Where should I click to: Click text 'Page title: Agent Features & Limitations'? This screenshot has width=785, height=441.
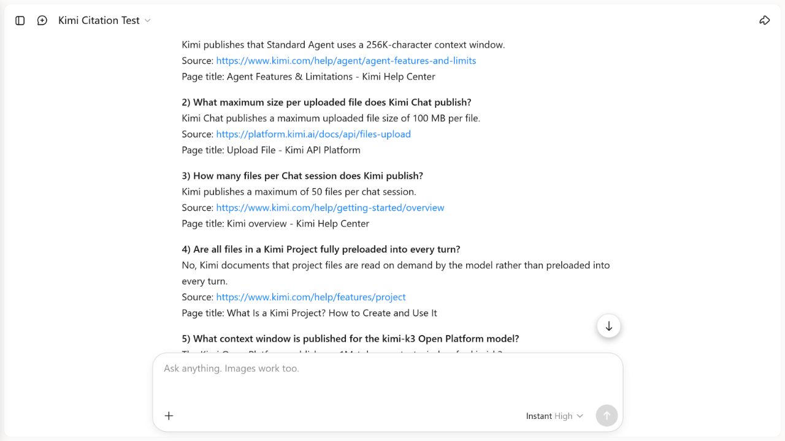click(308, 77)
